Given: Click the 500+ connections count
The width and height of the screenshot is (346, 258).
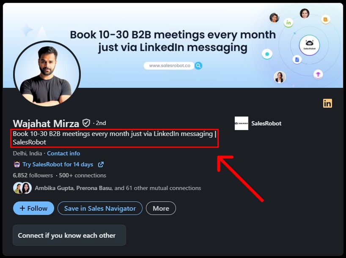Looking at the screenshot, I should click(82, 175).
